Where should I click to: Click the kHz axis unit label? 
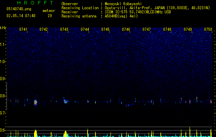click(x=3, y=28)
